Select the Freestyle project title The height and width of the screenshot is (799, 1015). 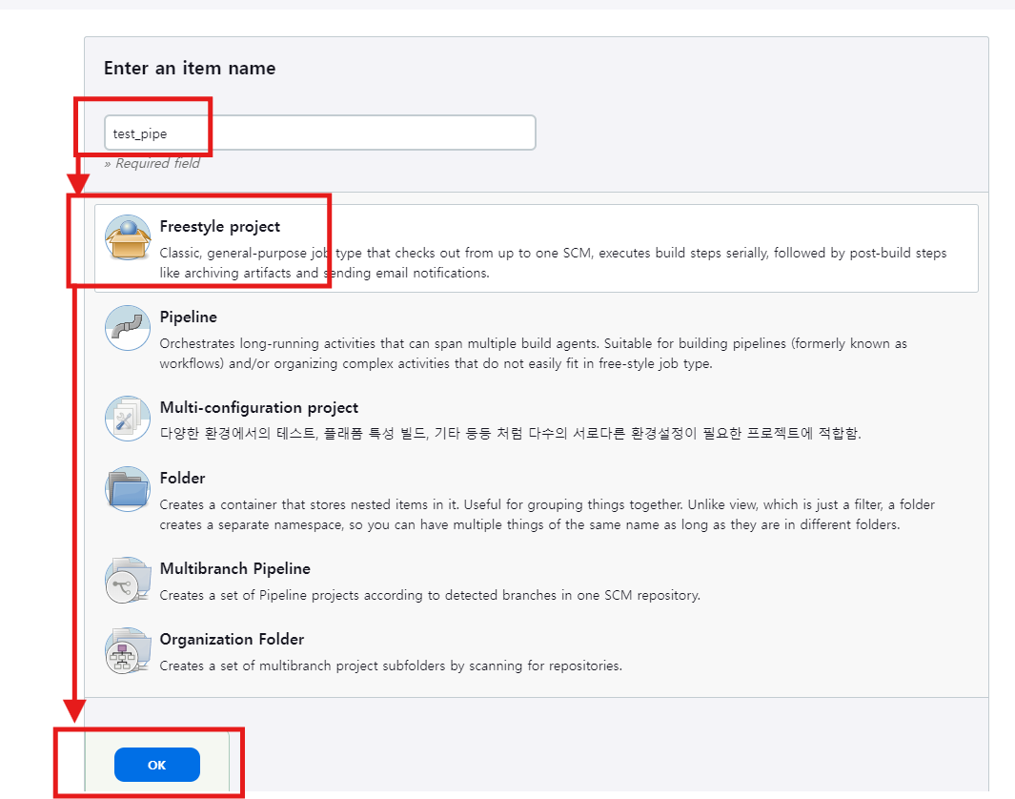click(220, 227)
